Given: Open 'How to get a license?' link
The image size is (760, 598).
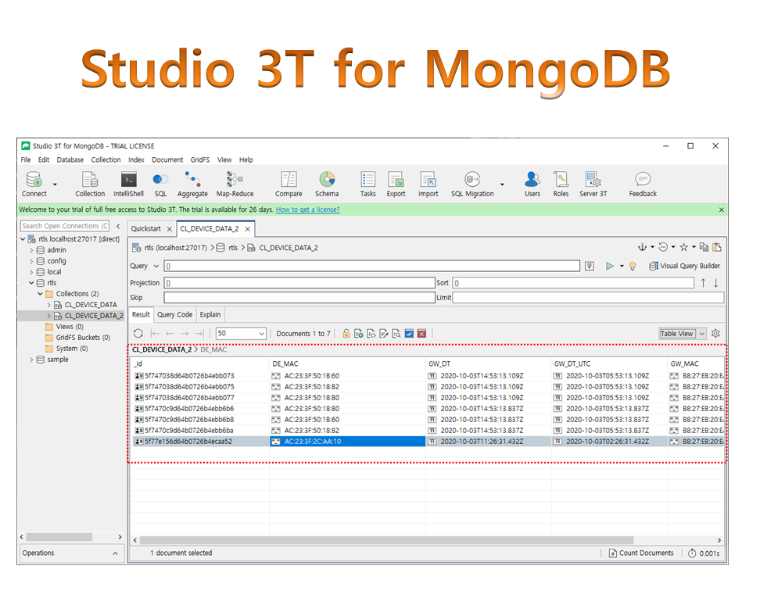Looking at the screenshot, I should point(308,209).
